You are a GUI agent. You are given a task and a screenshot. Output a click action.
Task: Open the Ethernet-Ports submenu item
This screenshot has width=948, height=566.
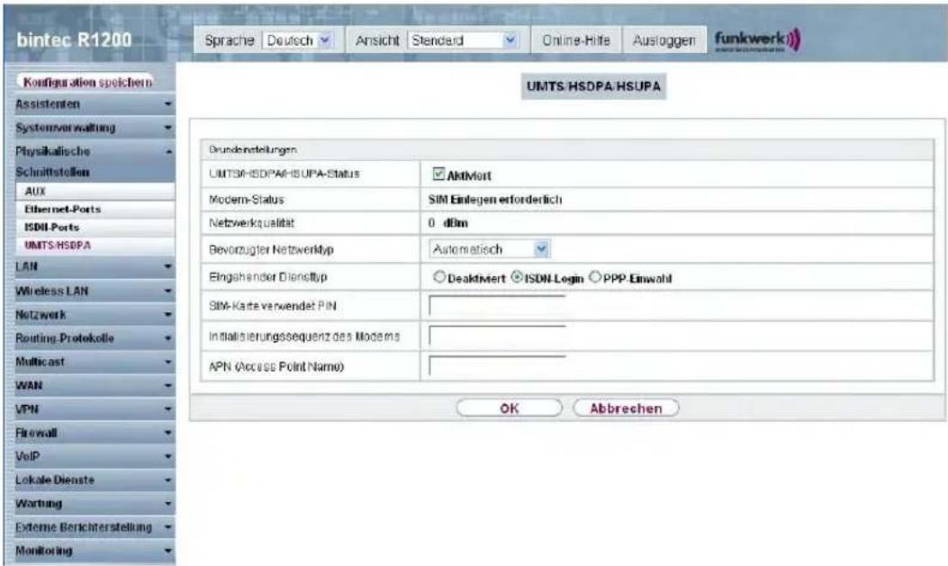coord(95,209)
